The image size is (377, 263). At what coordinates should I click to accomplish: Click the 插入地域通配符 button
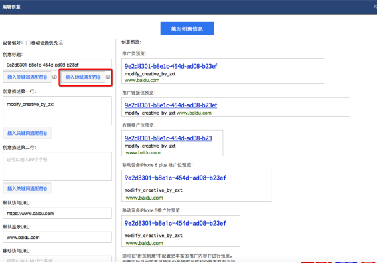point(83,77)
